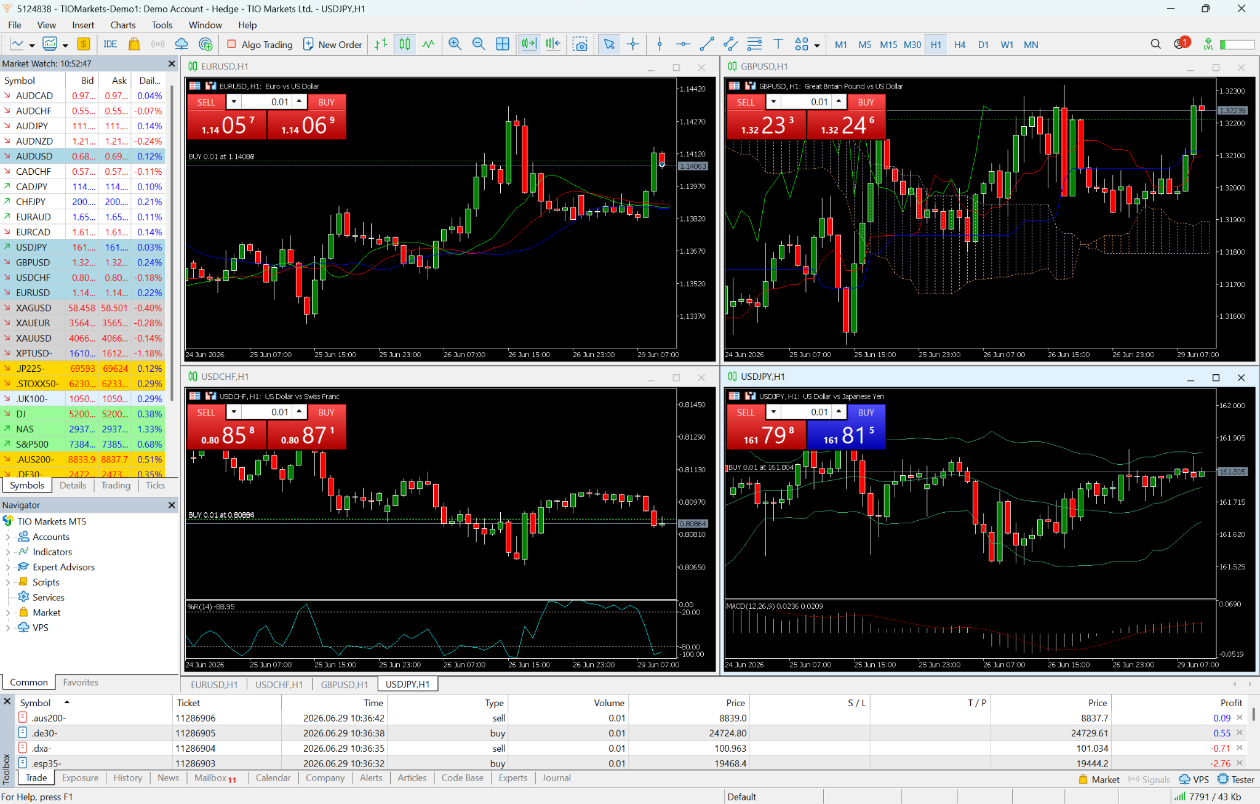Toggle Algo Trading on or off
1260x804 pixels.
tap(260, 44)
